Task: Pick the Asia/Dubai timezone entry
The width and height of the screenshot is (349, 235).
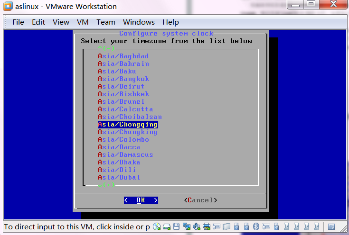Action: coord(119,178)
